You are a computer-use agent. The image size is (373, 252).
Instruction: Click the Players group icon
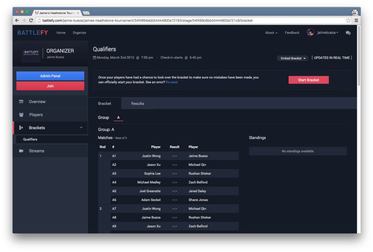click(x=21, y=115)
